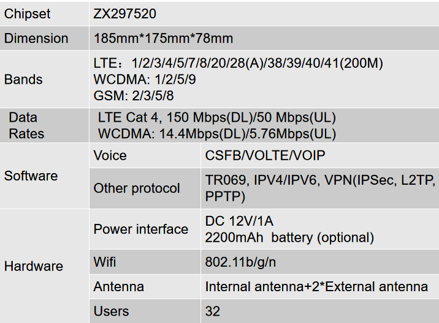Click the Bands row label
The width and height of the screenshot is (439, 323).
coord(23,80)
